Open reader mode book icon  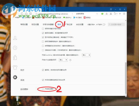coord(31,14)
